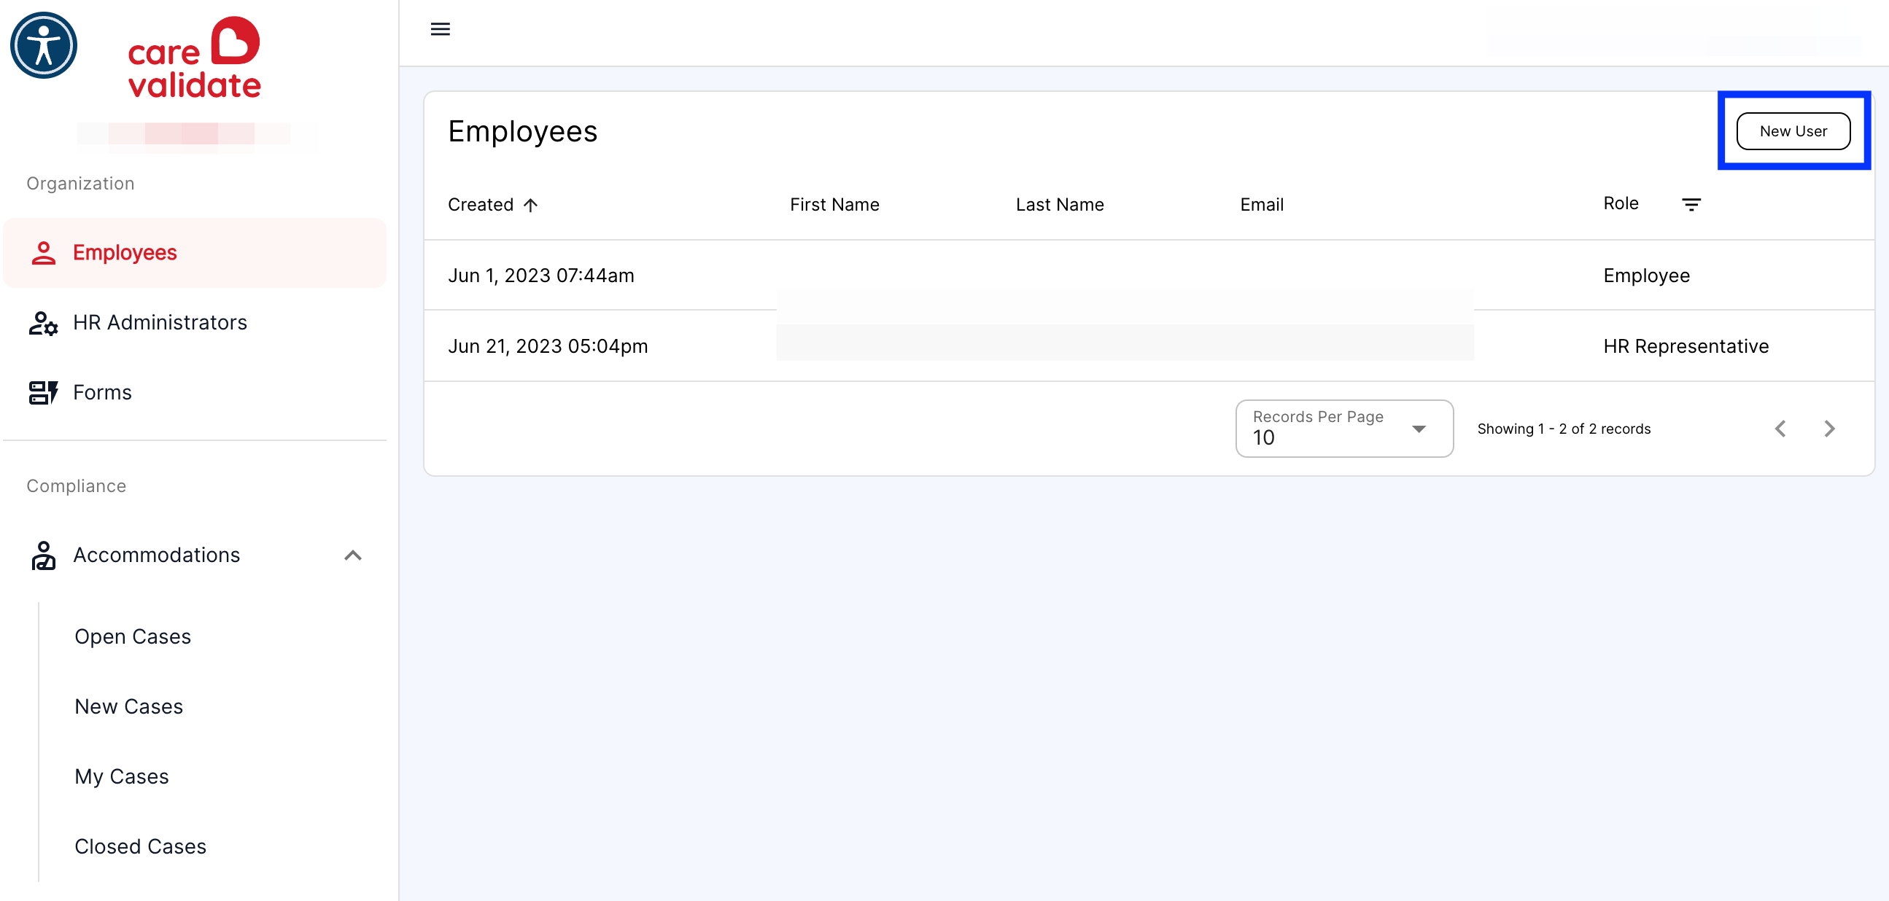Open HR Administrators in the sidebar
This screenshot has width=1889, height=901.
coord(194,323)
